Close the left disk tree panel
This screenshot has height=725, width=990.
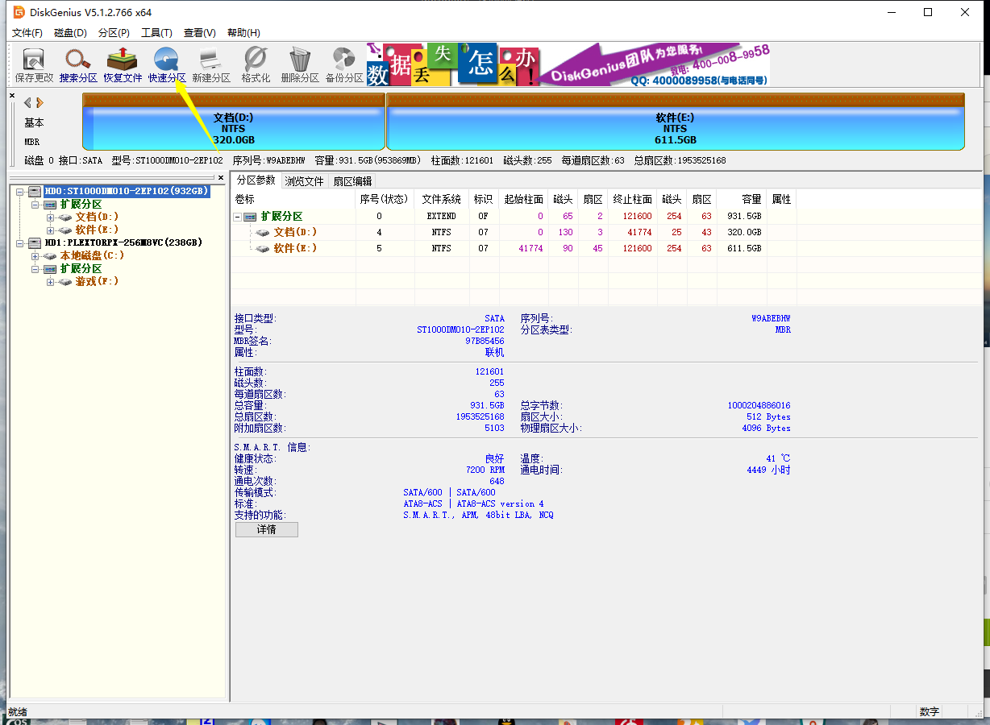coord(221,177)
